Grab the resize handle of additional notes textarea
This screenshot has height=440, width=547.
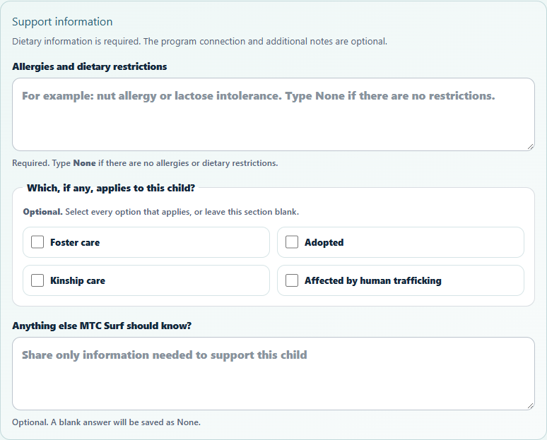coord(530,406)
